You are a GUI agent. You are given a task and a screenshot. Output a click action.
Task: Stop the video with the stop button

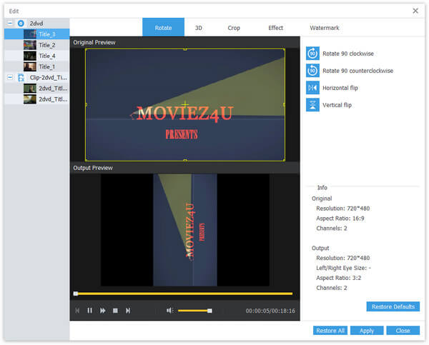click(115, 311)
